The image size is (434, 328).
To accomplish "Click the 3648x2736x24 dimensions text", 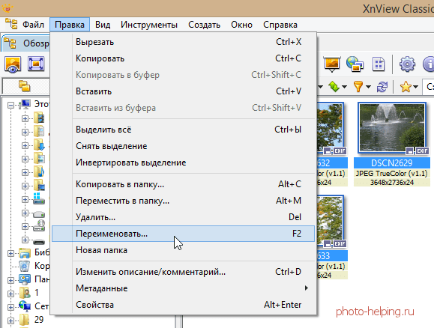I will pos(392,182).
